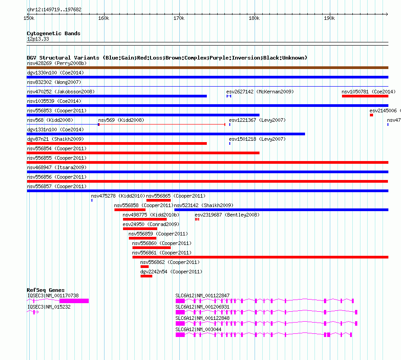Click the ruler right arrow end
This screenshot has height=360, width=401.
tap(387, 14)
